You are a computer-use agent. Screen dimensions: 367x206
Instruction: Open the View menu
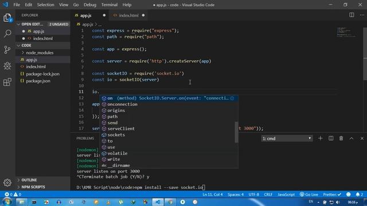[64, 5]
